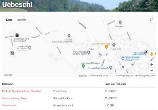Click the Spycher's Bachegge restaurant pin

[x=106, y=47]
